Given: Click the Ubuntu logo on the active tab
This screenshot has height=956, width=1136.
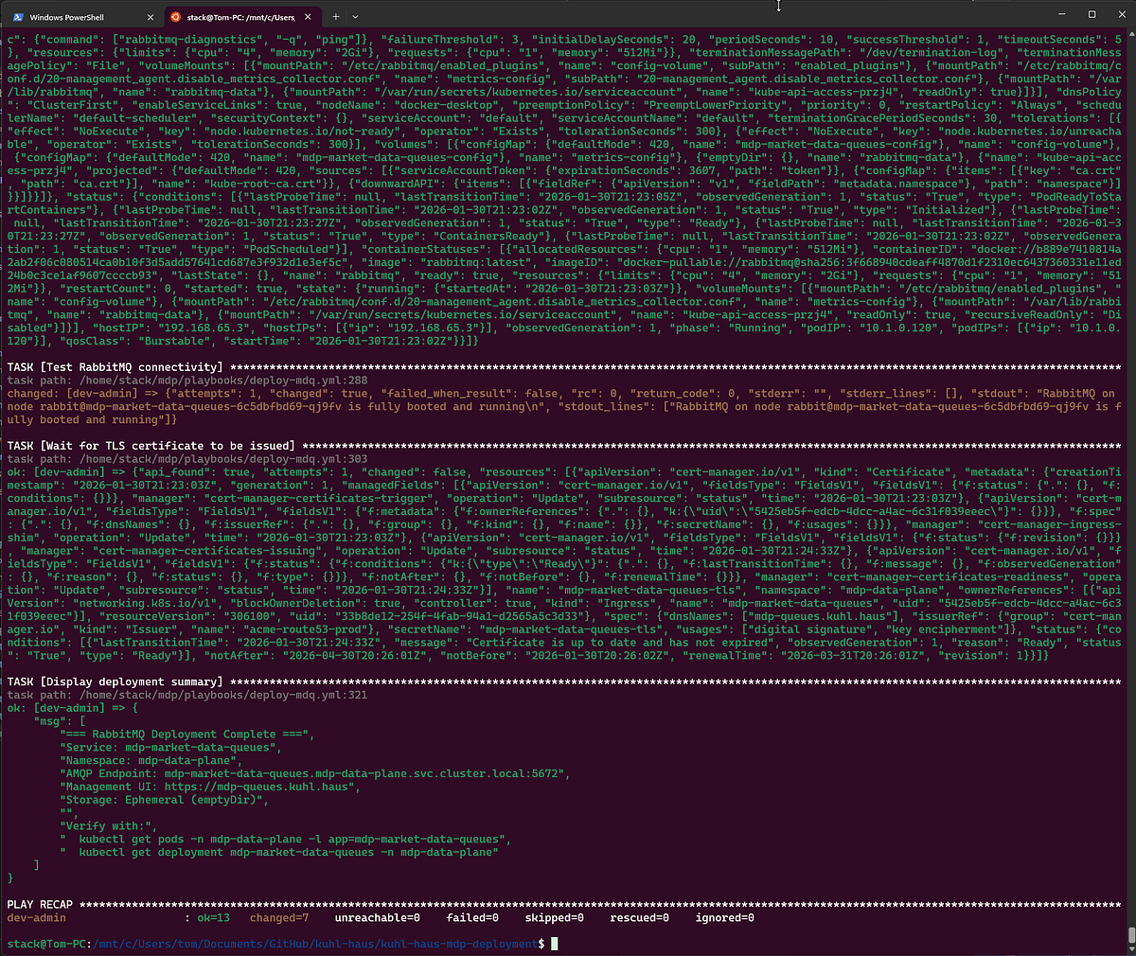Looking at the screenshot, I should (x=174, y=17).
